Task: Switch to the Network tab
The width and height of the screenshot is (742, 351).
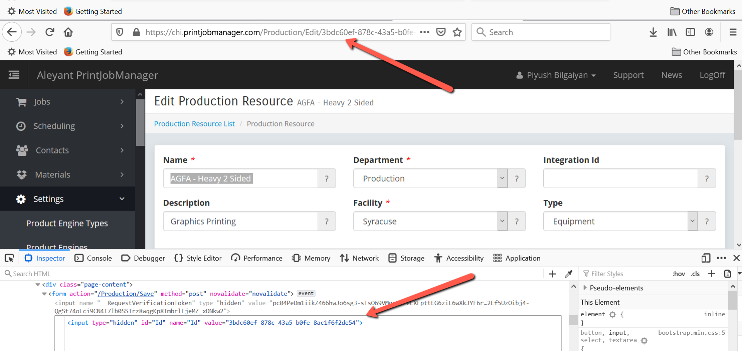Action: [359, 258]
